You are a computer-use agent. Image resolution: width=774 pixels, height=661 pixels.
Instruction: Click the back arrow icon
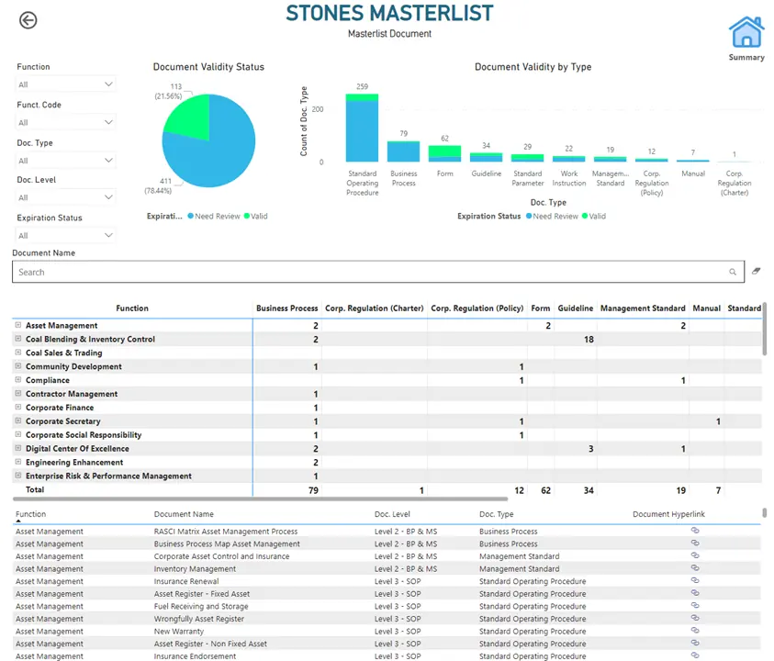click(x=28, y=20)
